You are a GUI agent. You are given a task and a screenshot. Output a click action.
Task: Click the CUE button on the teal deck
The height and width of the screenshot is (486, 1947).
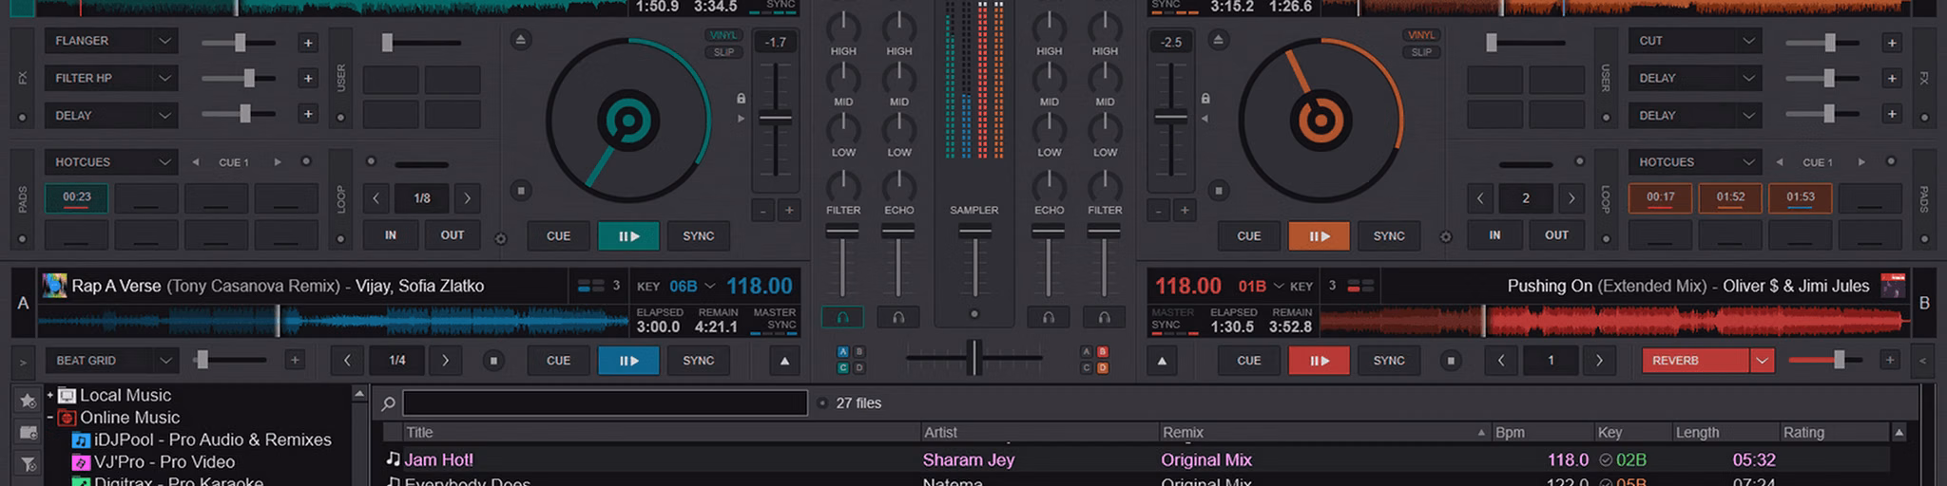pos(558,236)
